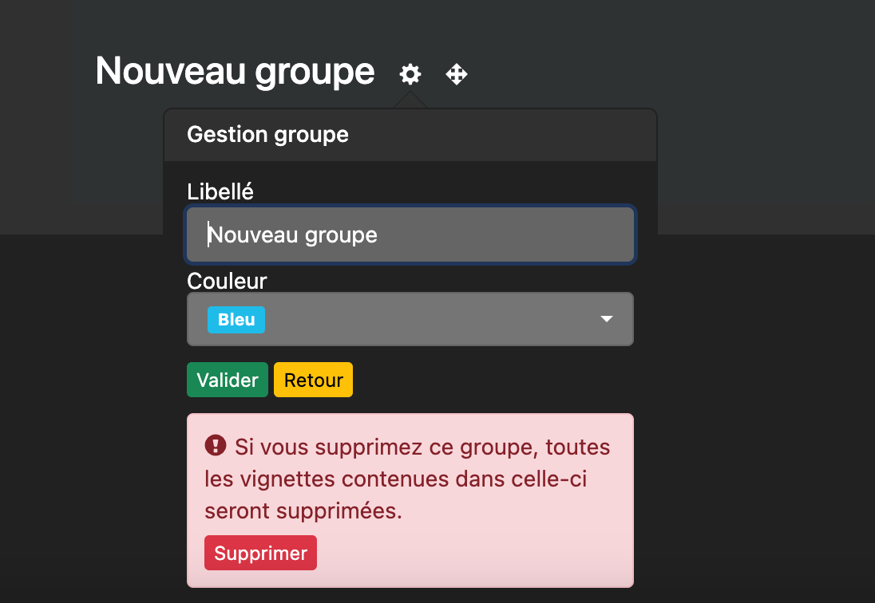Screen dimensions: 875x603
Task: Click the Libellé field label
Action: tap(220, 191)
